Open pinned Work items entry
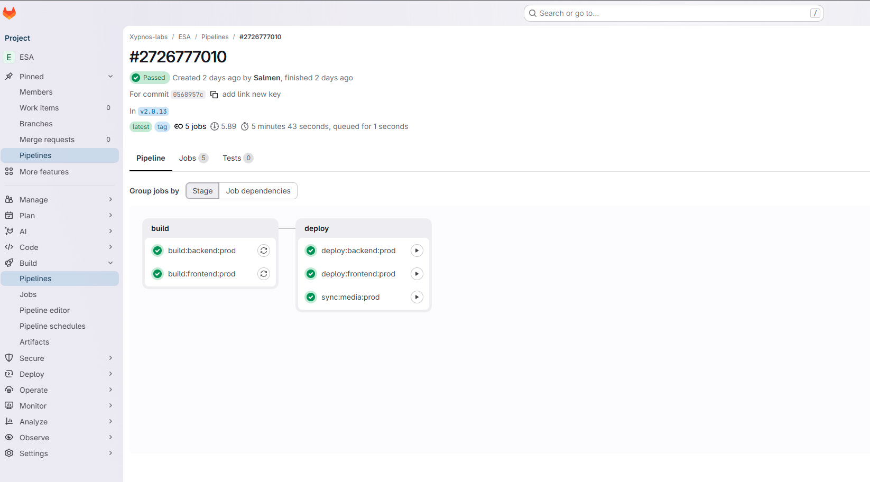870x482 pixels. 60,108
